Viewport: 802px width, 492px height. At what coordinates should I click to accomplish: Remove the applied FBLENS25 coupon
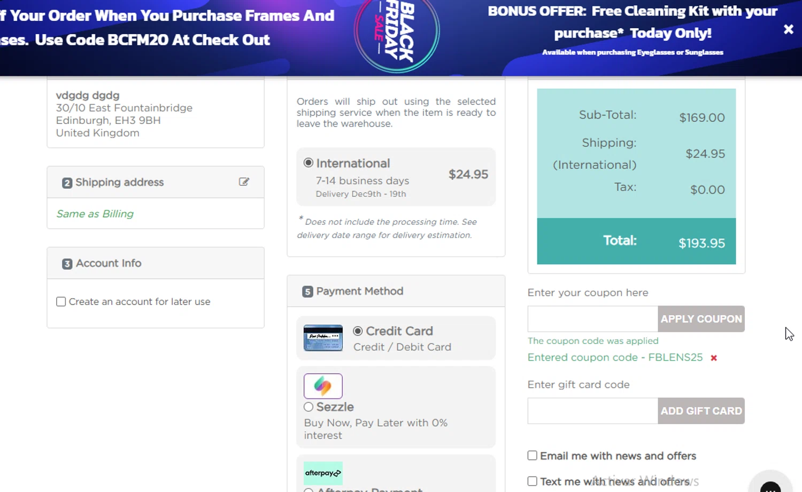click(x=714, y=358)
